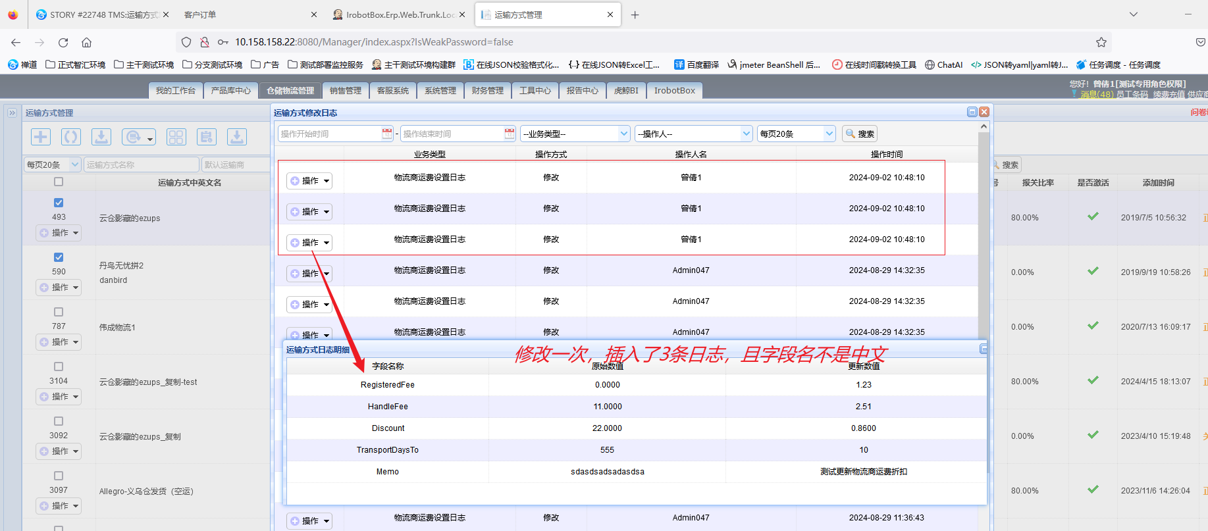The width and height of the screenshot is (1208, 531).
Task: Open the --业务类型-- dropdown
Action: click(575, 134)
